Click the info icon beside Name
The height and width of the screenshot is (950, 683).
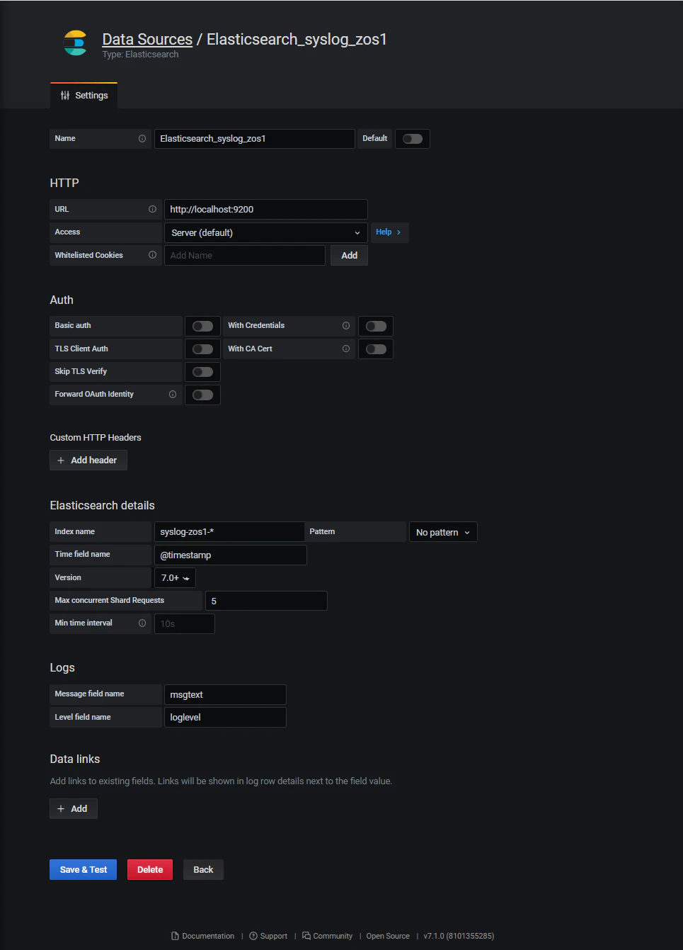[x=142, y=139]
